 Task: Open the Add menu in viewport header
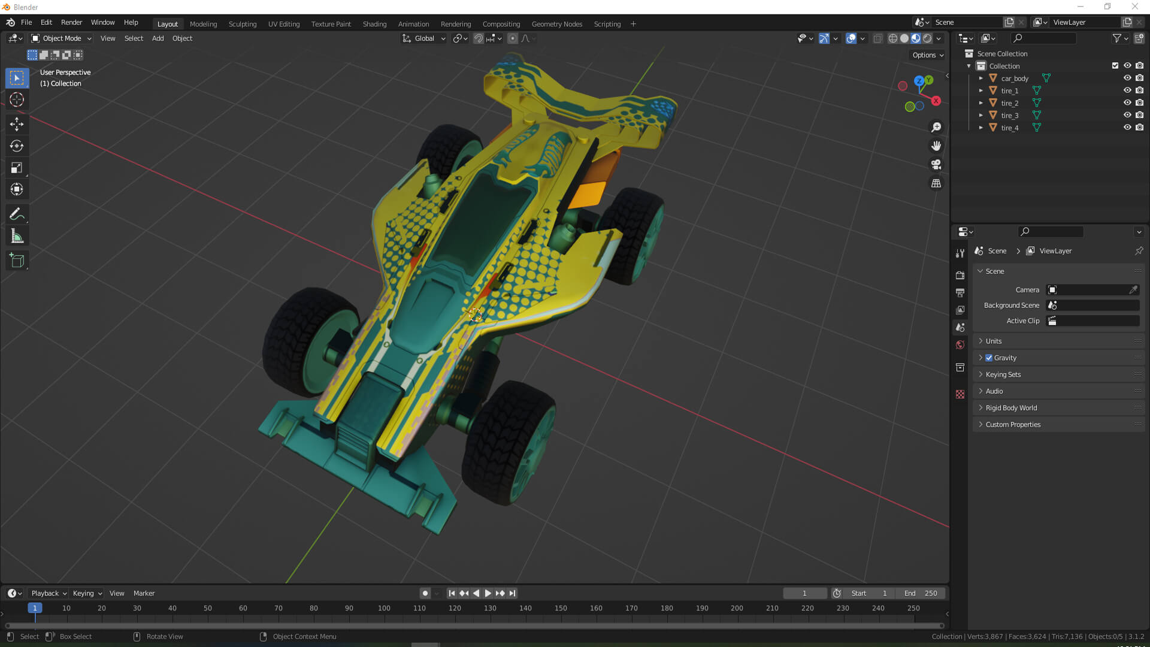(158, 38)
